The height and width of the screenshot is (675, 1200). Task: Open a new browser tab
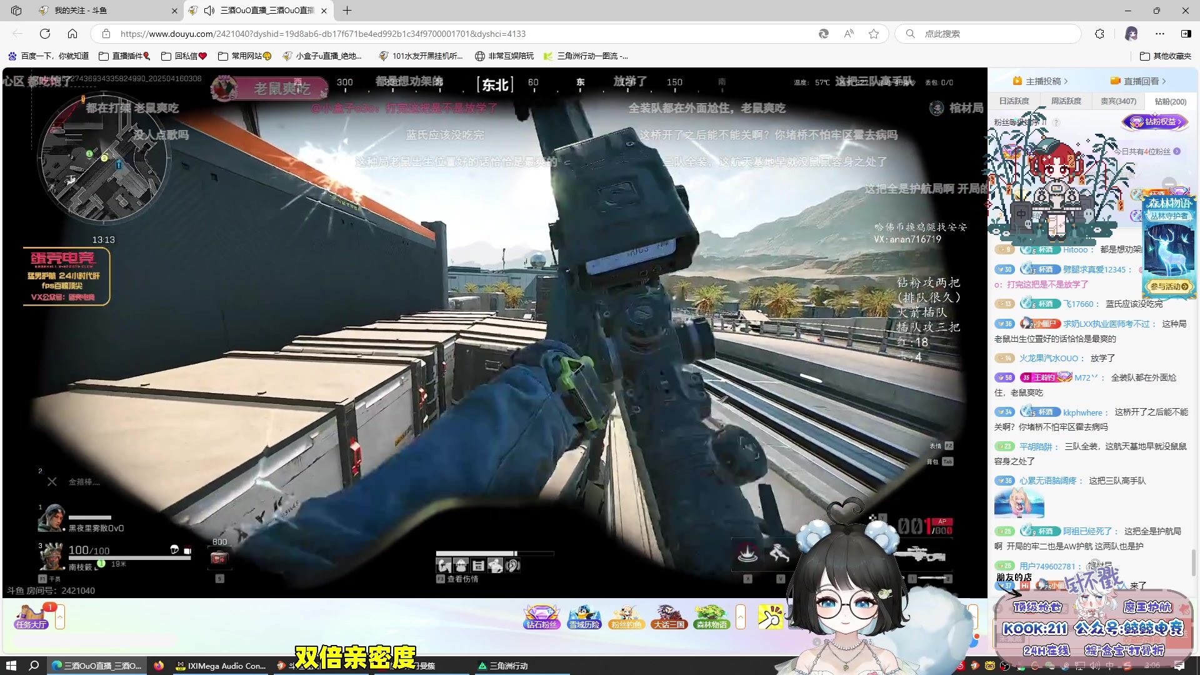pos(347,11)
